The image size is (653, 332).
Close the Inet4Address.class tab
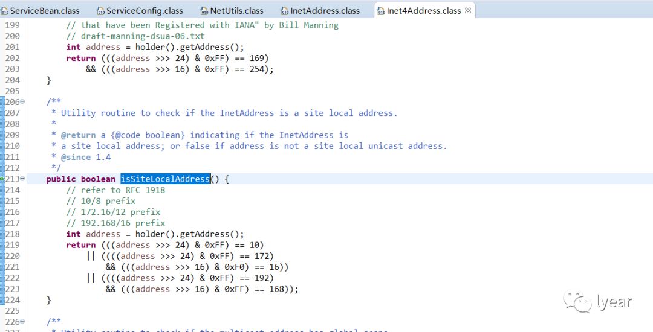467,11
